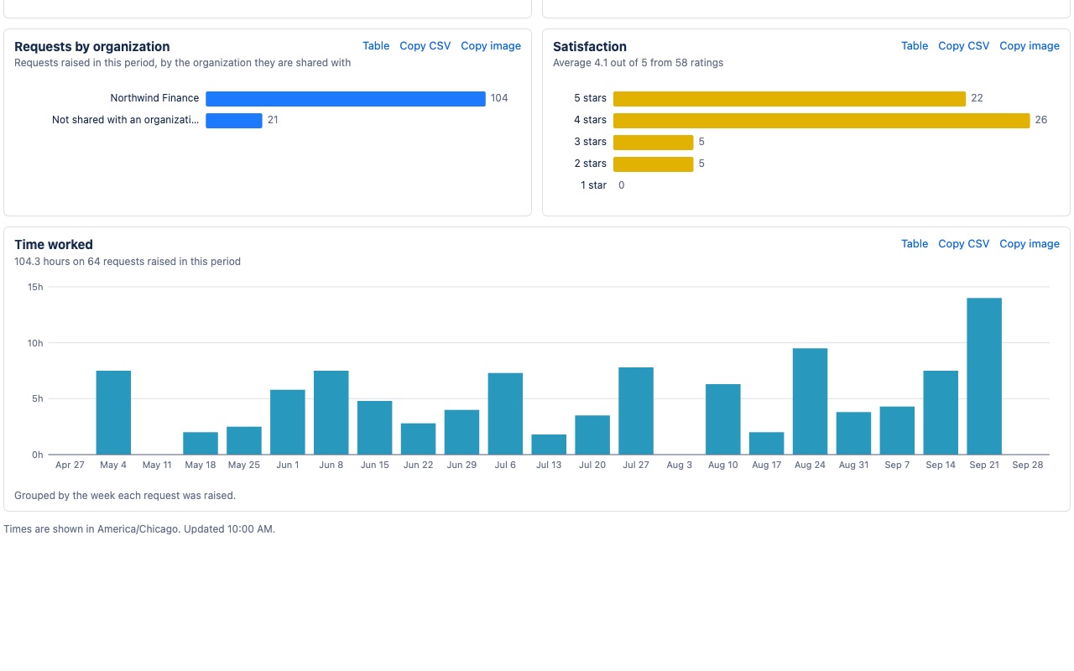This screenshot has width=1074, height=671.
Task: Copy CSV for Satisfaction card
Action: pos(964,46)
